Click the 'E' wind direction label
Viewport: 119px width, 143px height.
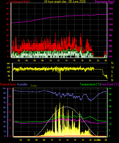(x=112, y=76)
